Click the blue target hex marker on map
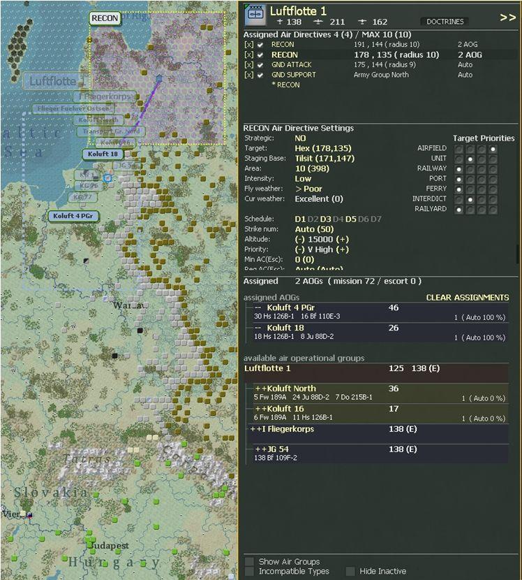This screenshot has height=580, width=522. pos(159,78)
